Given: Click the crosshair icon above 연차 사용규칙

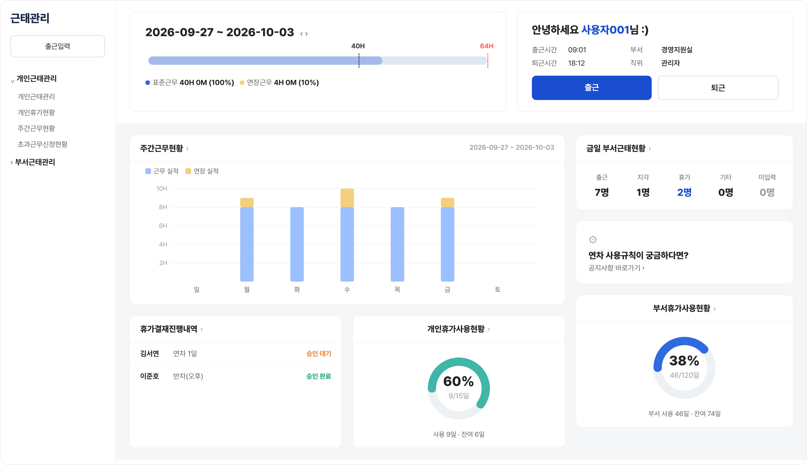Looking at the screenshot, I should pos(593,239).
